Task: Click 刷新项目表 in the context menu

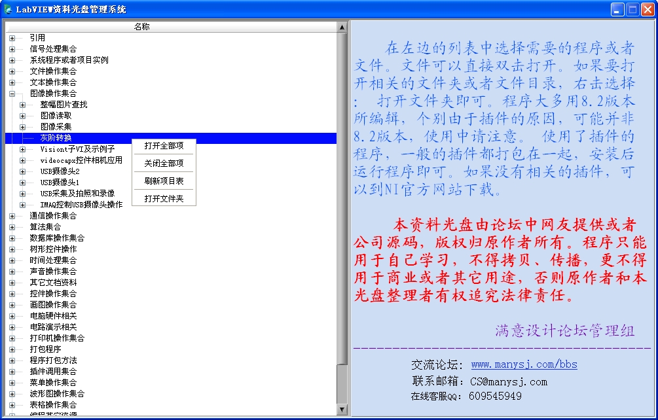Action: (x=164, y=181)
